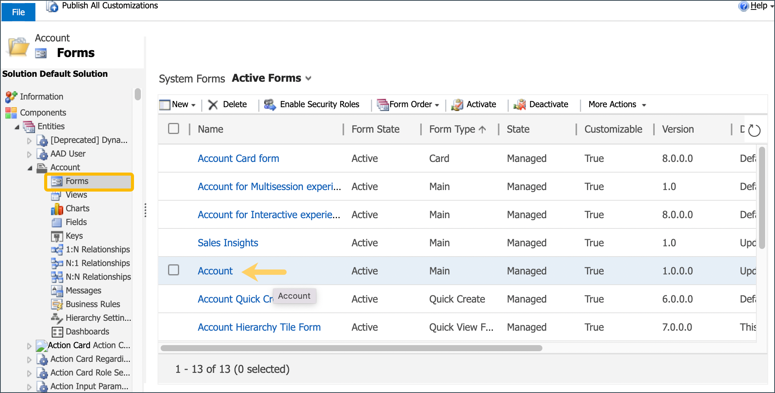The image size is (775, 393).
Task: Click the horizontal scrollbar of forms grid
Action: point(351,348)
